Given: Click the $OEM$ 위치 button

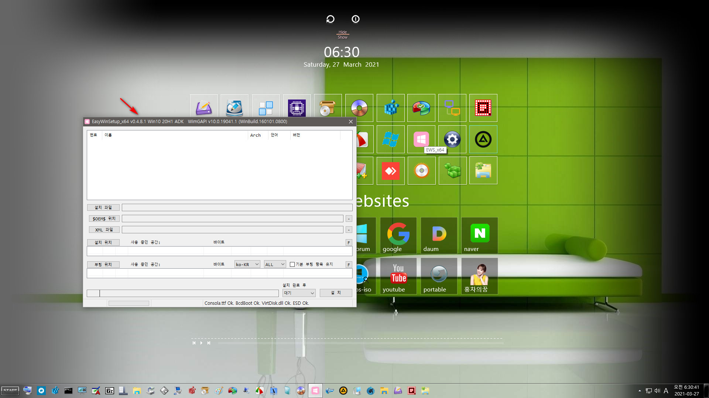Looking at the screenshot, I should [x=104, y=219].
